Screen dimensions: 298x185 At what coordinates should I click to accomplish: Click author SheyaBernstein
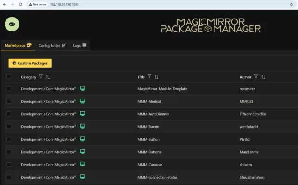point(252,178)
